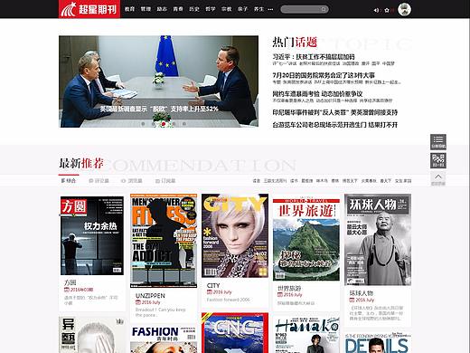Open the Hanako magazine cover

306,335
